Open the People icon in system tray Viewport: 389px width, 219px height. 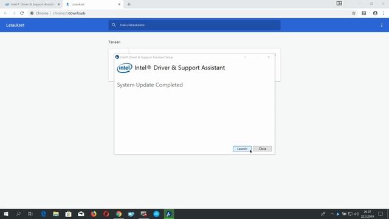323,214
